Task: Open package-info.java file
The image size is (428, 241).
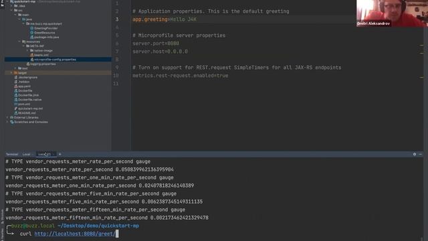Action: point(46,37)
